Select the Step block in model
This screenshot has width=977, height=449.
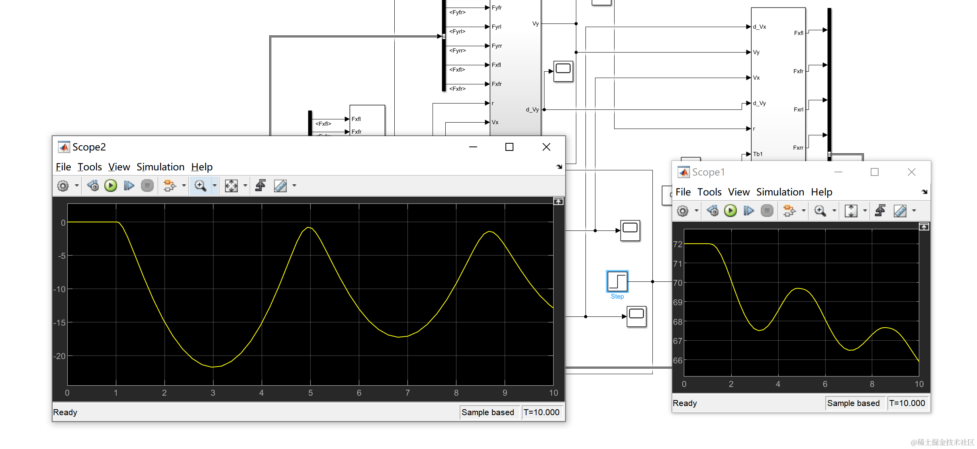click(617, 281)
